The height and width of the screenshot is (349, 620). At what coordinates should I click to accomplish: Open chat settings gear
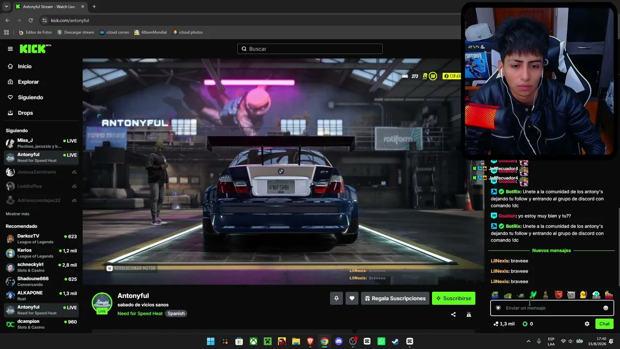(x=587, y=324)
